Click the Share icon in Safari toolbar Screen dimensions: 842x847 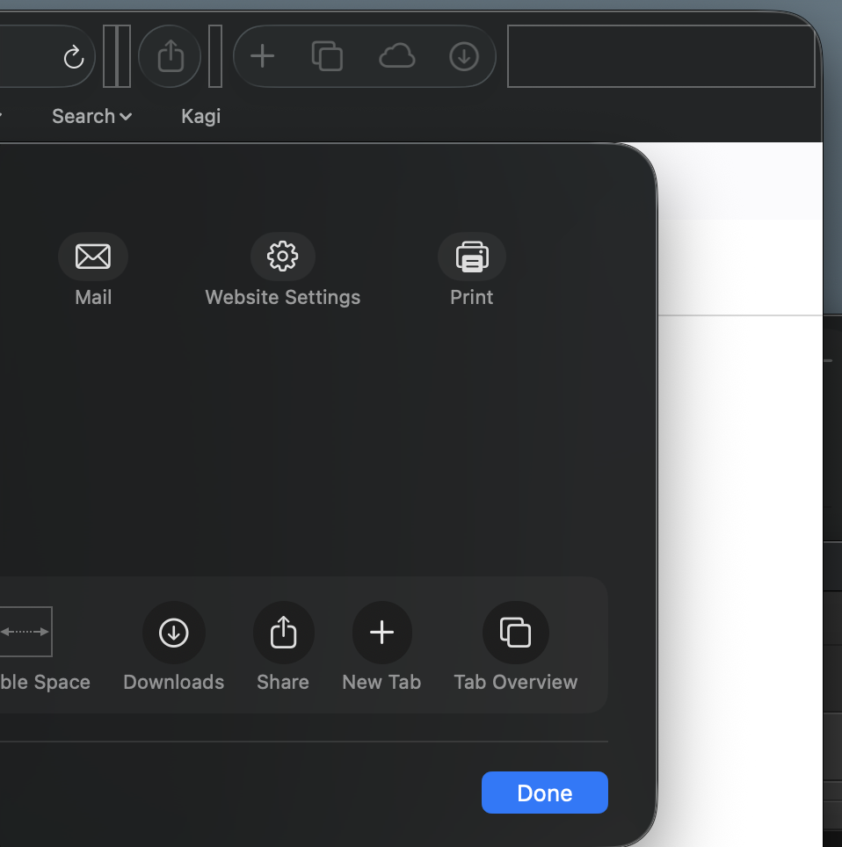click(171, 56)
